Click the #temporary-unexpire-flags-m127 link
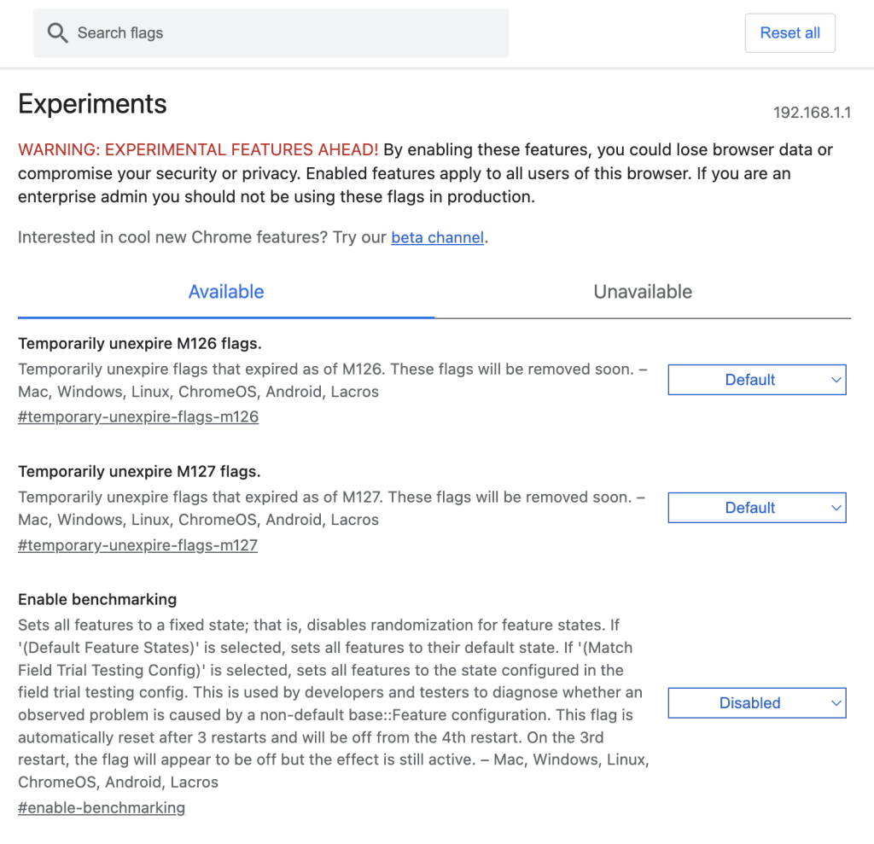Image resolution: width=874 pixels, height=844 pixels. pos(137,544)
